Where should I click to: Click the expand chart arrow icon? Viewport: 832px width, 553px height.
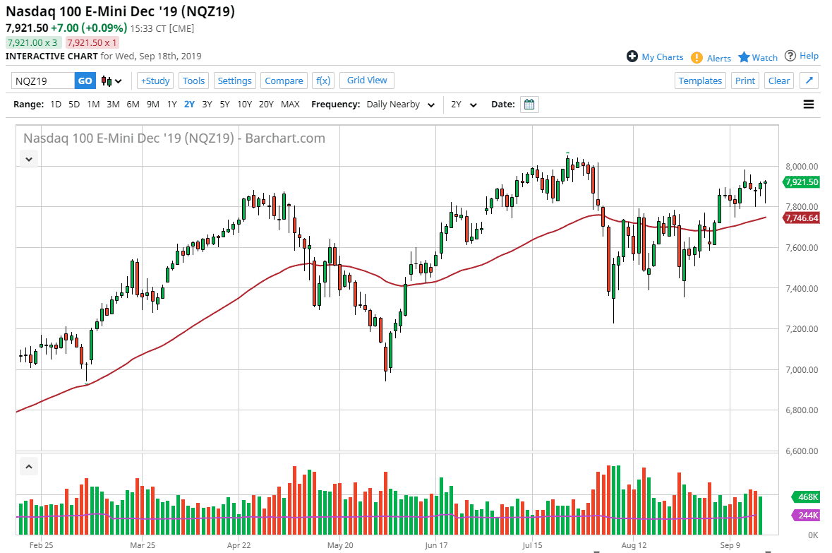click(x=809, y=81)
